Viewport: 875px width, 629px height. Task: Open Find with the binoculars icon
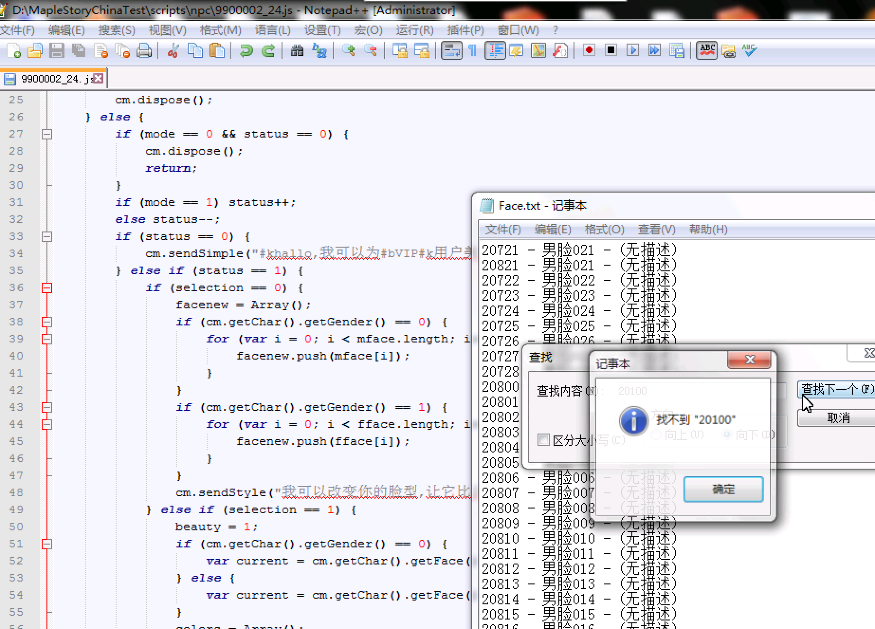tap(297, 51)
